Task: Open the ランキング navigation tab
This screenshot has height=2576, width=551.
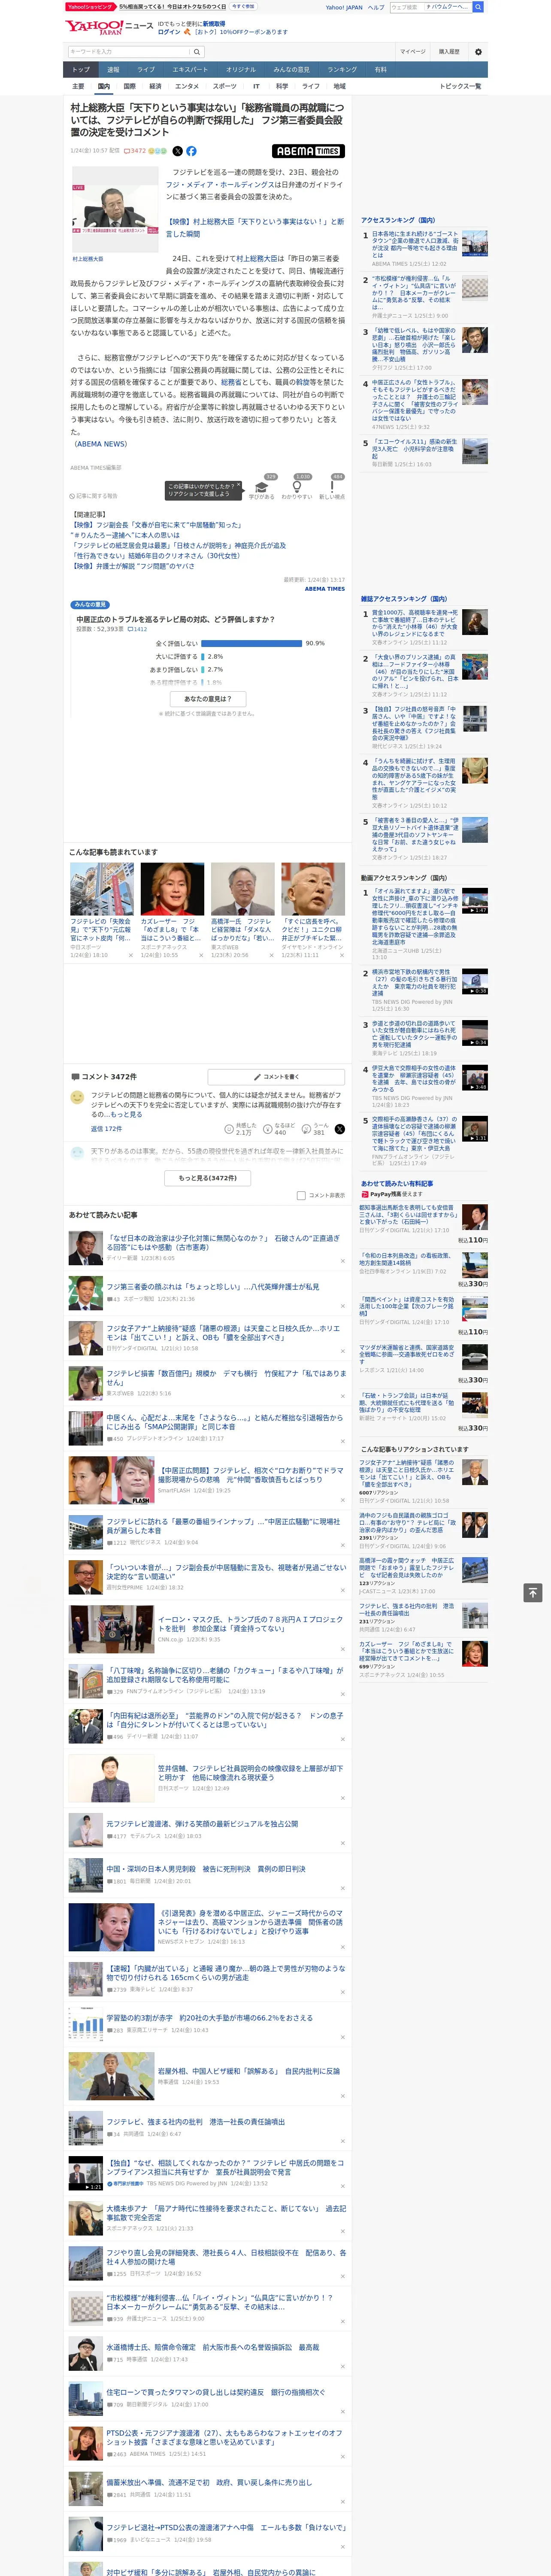Action: click(x=342, y=70)
